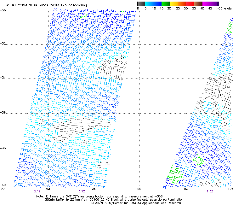Click latitude label '-36'
This screenshot has width=233, height=205.
pyautogui.click(x=3, y=112)
